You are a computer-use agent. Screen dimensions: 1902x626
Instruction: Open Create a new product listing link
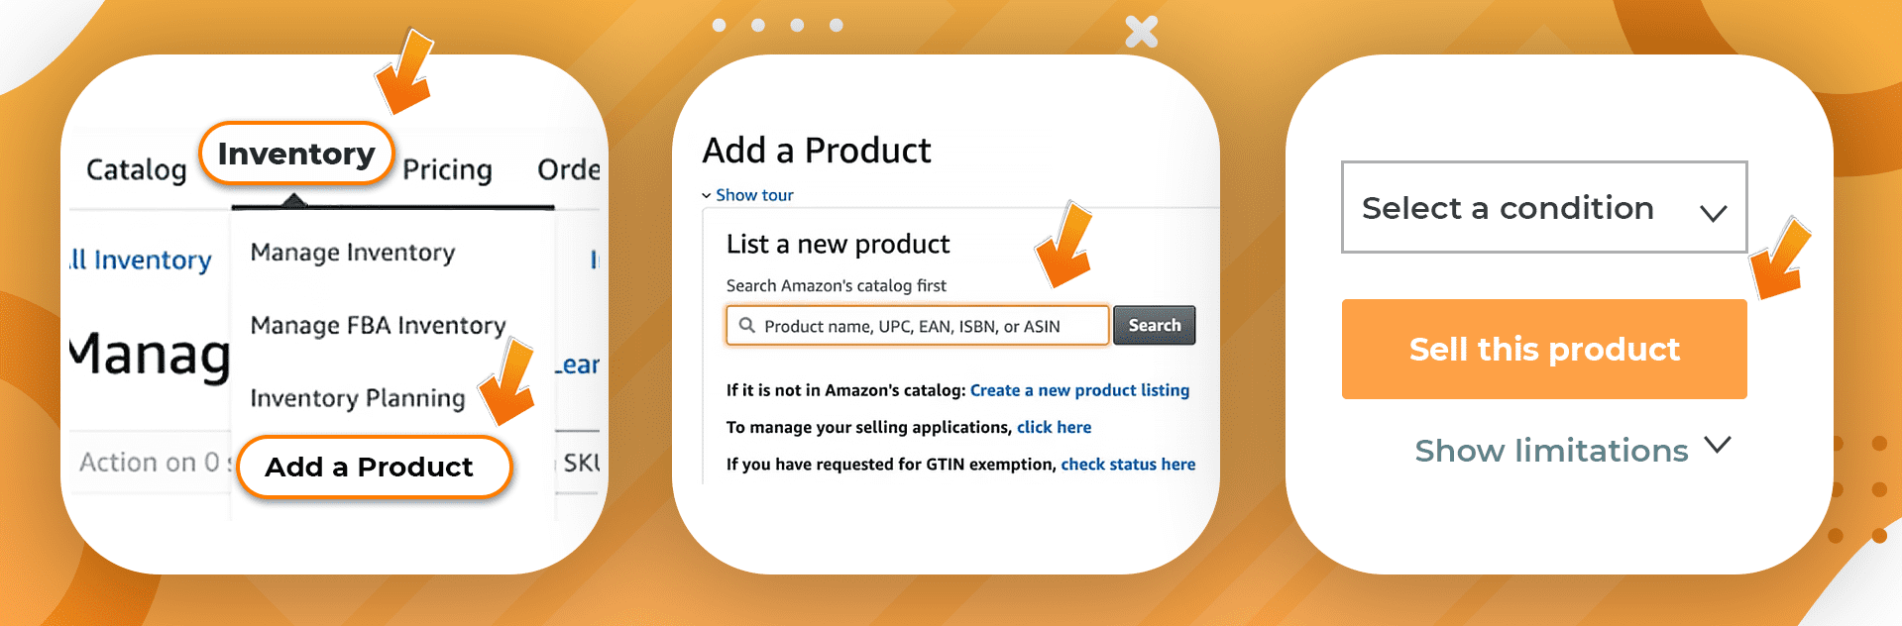1078,389
